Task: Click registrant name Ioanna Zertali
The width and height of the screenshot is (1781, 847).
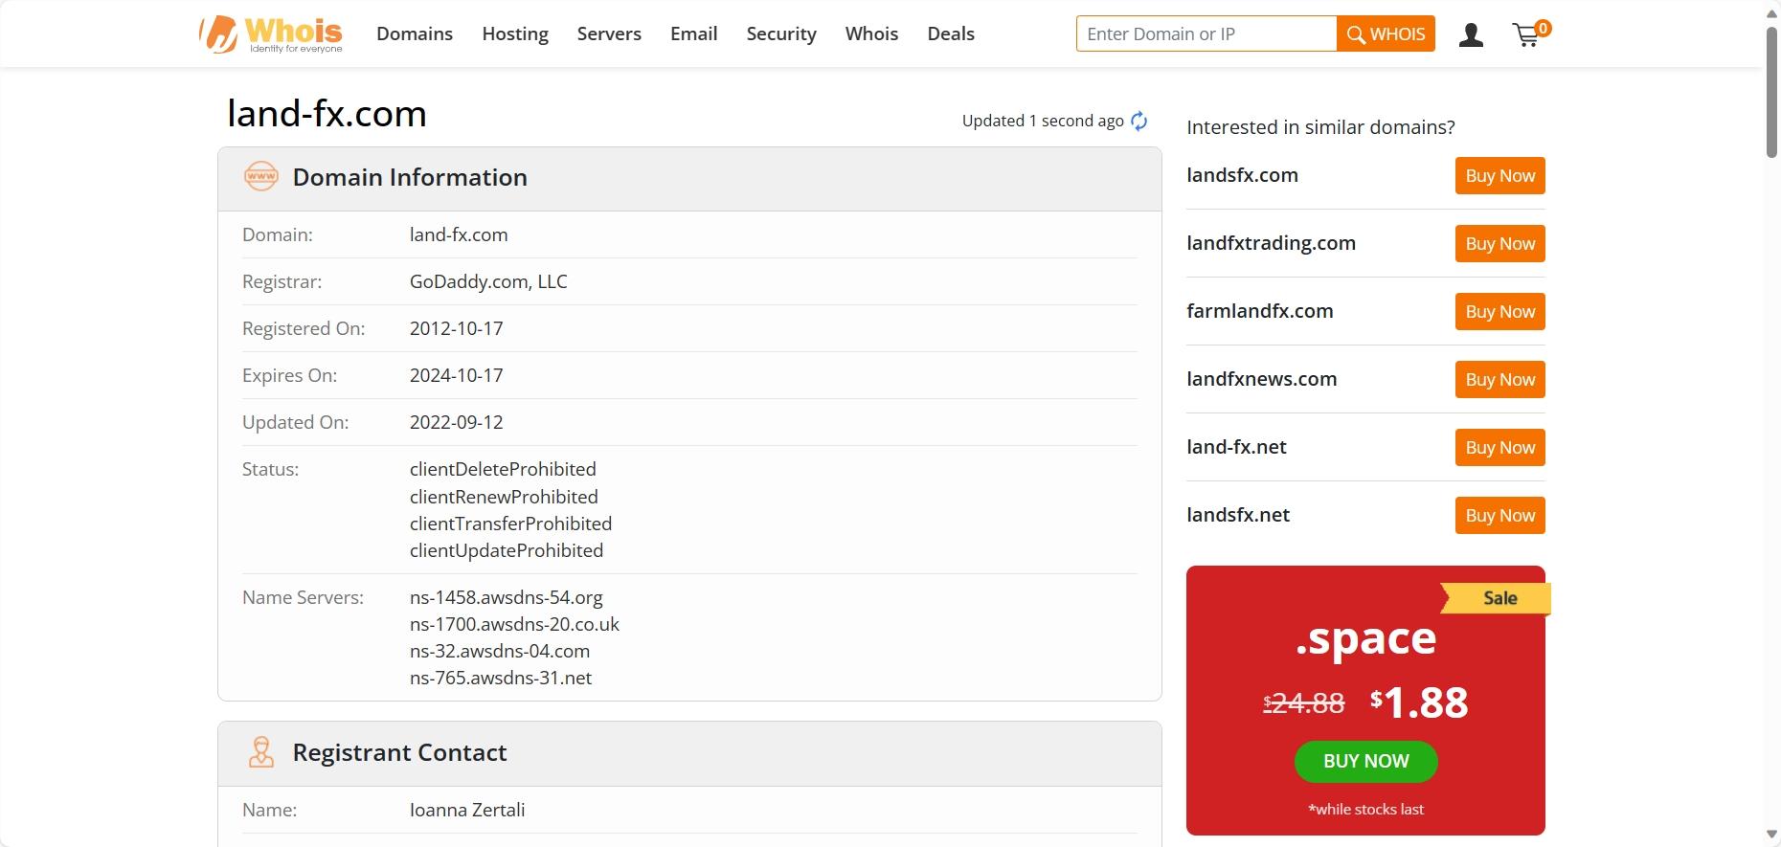Action: 467,810
